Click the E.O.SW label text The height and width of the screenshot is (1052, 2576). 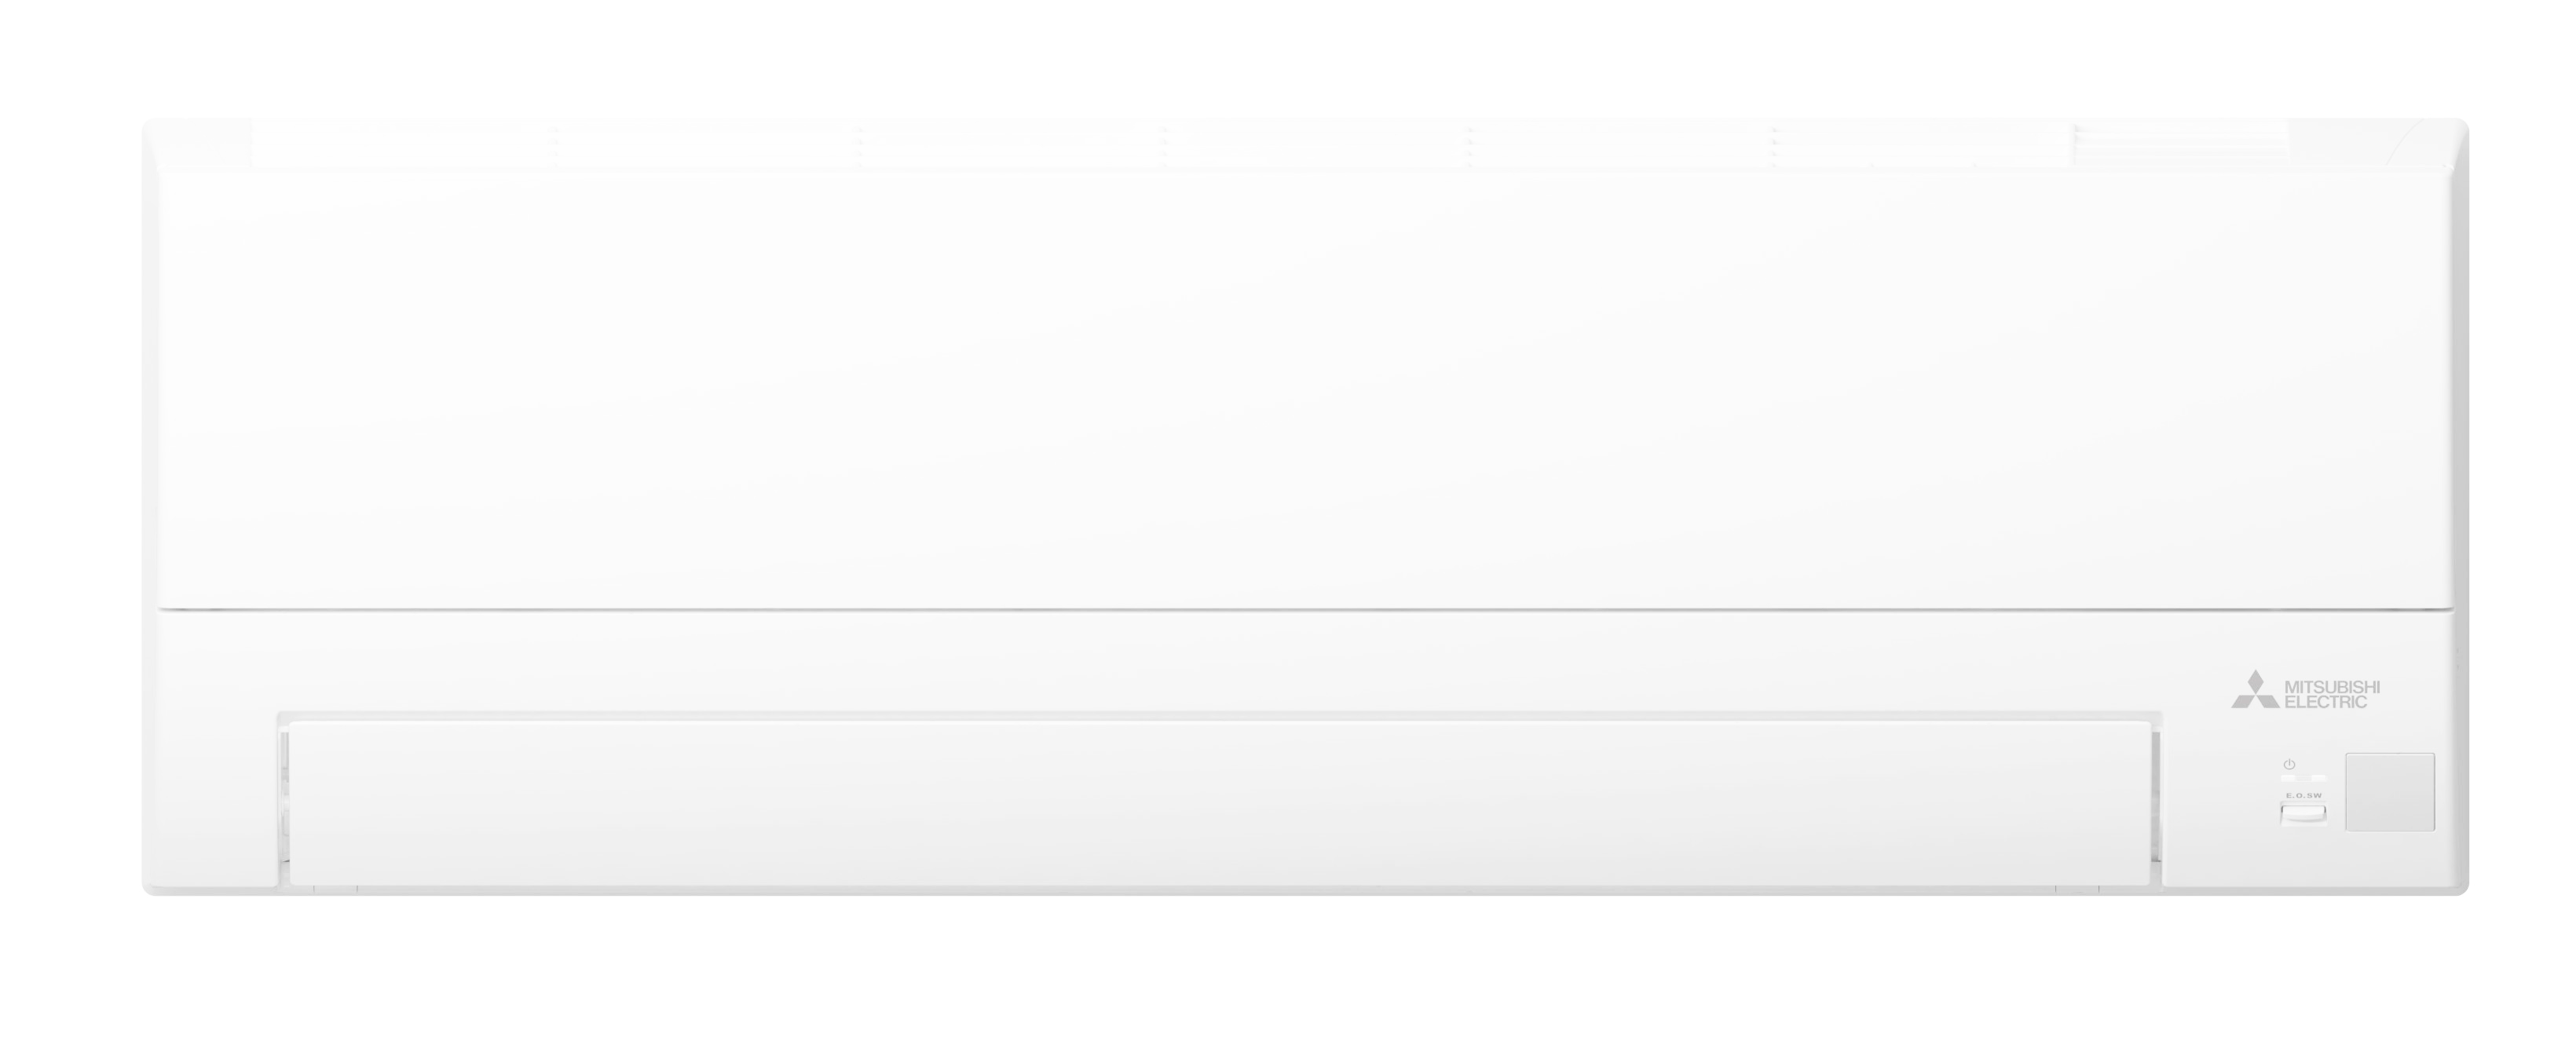click(2303, 795)
